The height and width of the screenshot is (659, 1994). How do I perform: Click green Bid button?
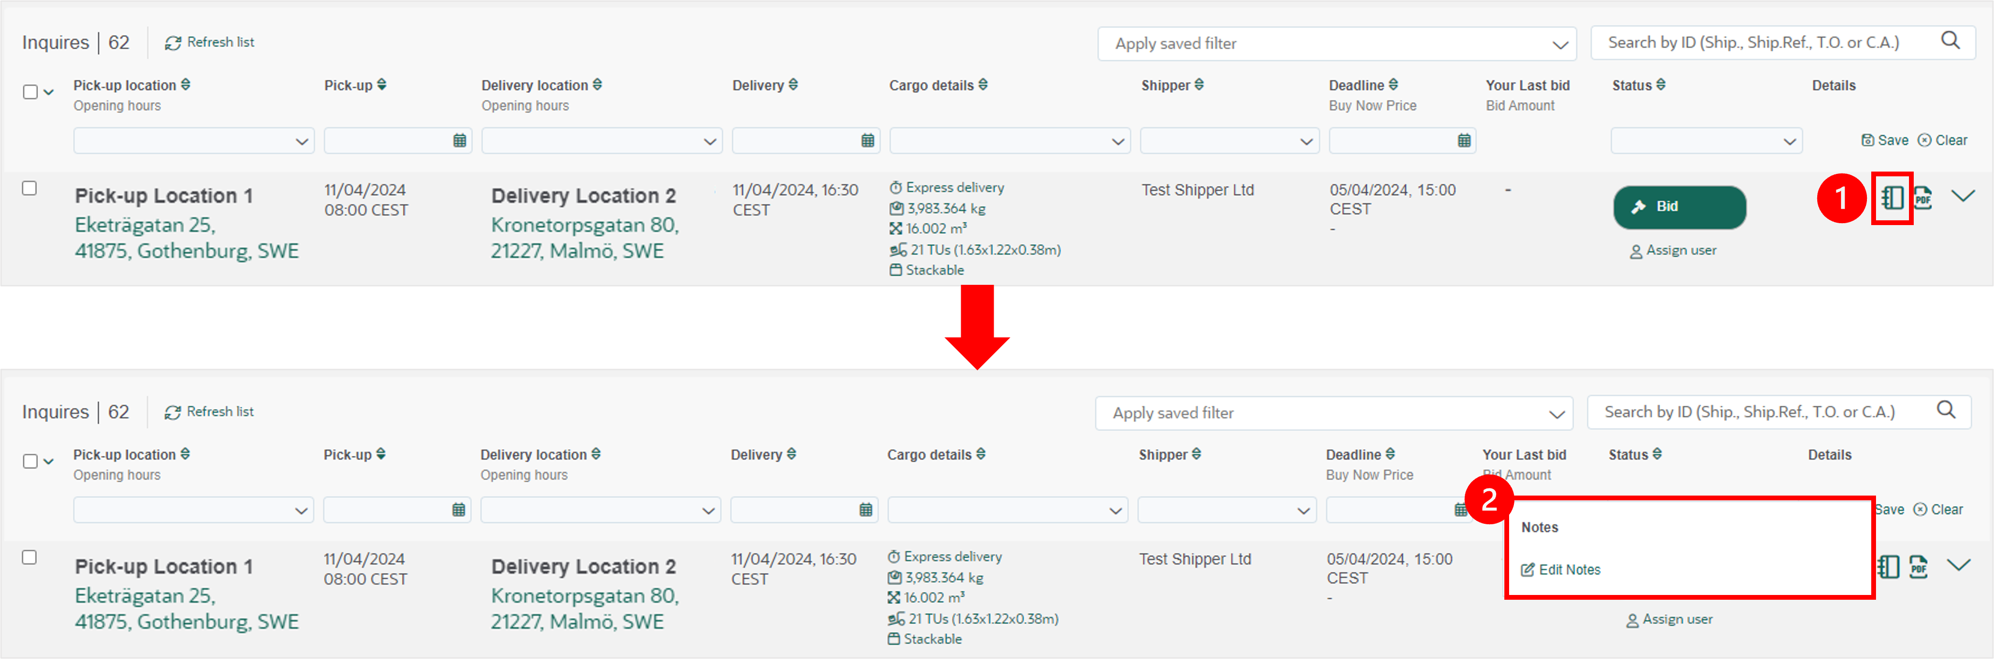(1679, 207)
